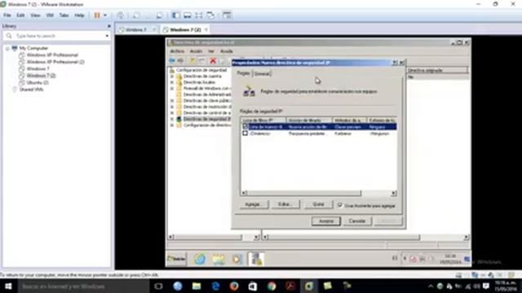Screen dimensions: 522x293
Task: Open the Ayuda menu in security policy window
Action: pyautogui.click(x=227, y=51)
